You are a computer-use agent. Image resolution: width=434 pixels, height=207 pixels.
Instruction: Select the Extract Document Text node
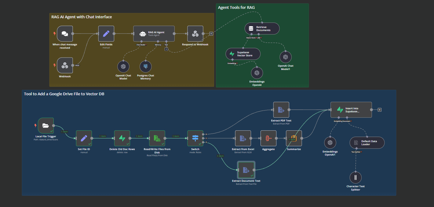coord(246,170)
